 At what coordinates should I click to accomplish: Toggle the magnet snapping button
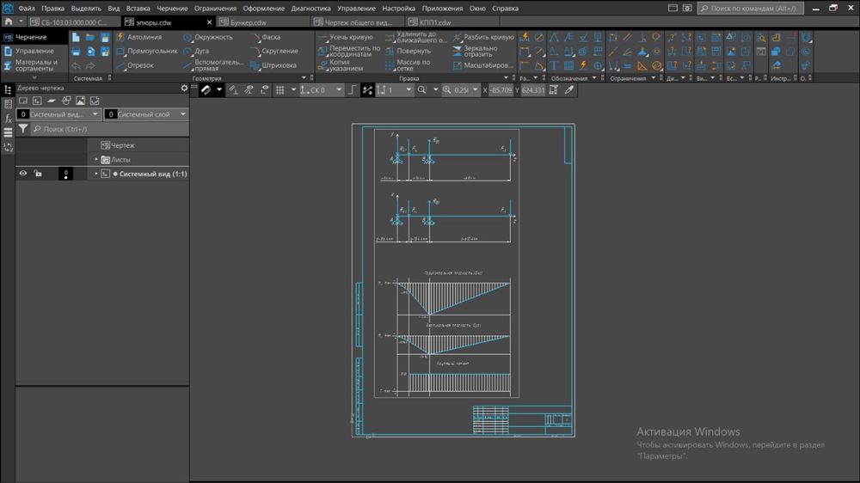click(x=206, y=90)
